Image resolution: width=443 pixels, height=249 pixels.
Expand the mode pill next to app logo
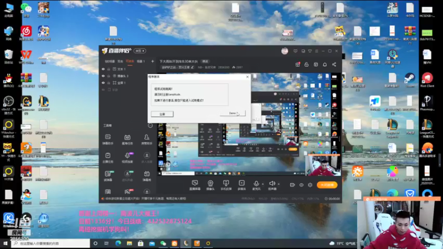pyautogui.click(x=140, y=51)
